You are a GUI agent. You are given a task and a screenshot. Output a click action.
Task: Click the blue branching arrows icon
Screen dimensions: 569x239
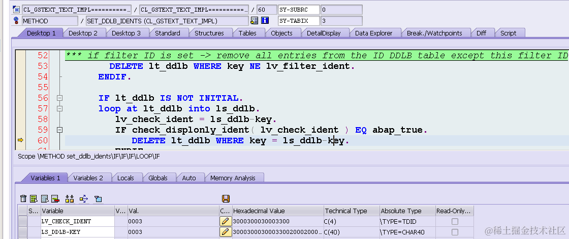coord(84,198)
